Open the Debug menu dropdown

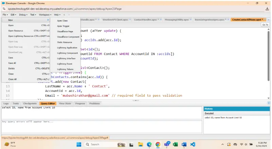23,15
